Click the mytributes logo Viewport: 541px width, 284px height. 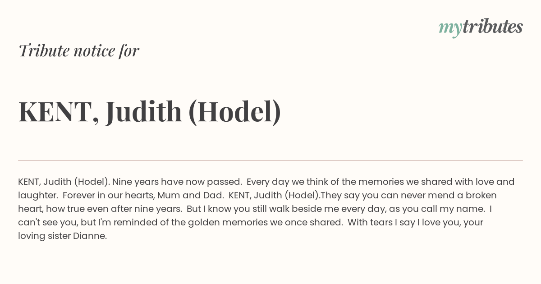(481, 27)
